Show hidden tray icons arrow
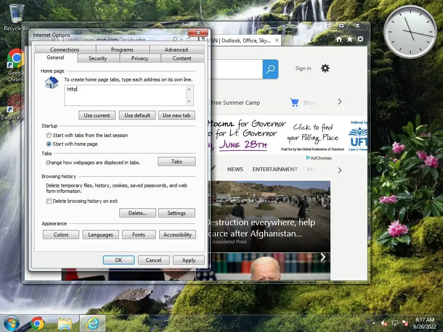443x332 pixels. pyautogui.click(x=373, y=323)
